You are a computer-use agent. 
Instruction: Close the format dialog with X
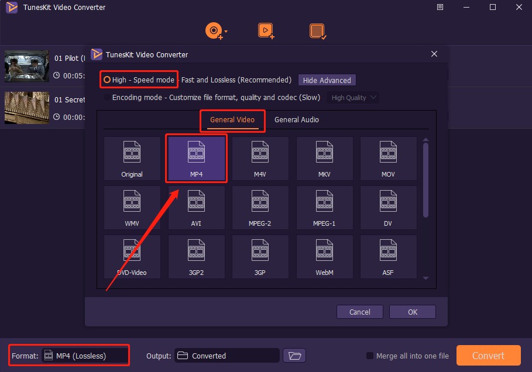click(x=434, y=54)
